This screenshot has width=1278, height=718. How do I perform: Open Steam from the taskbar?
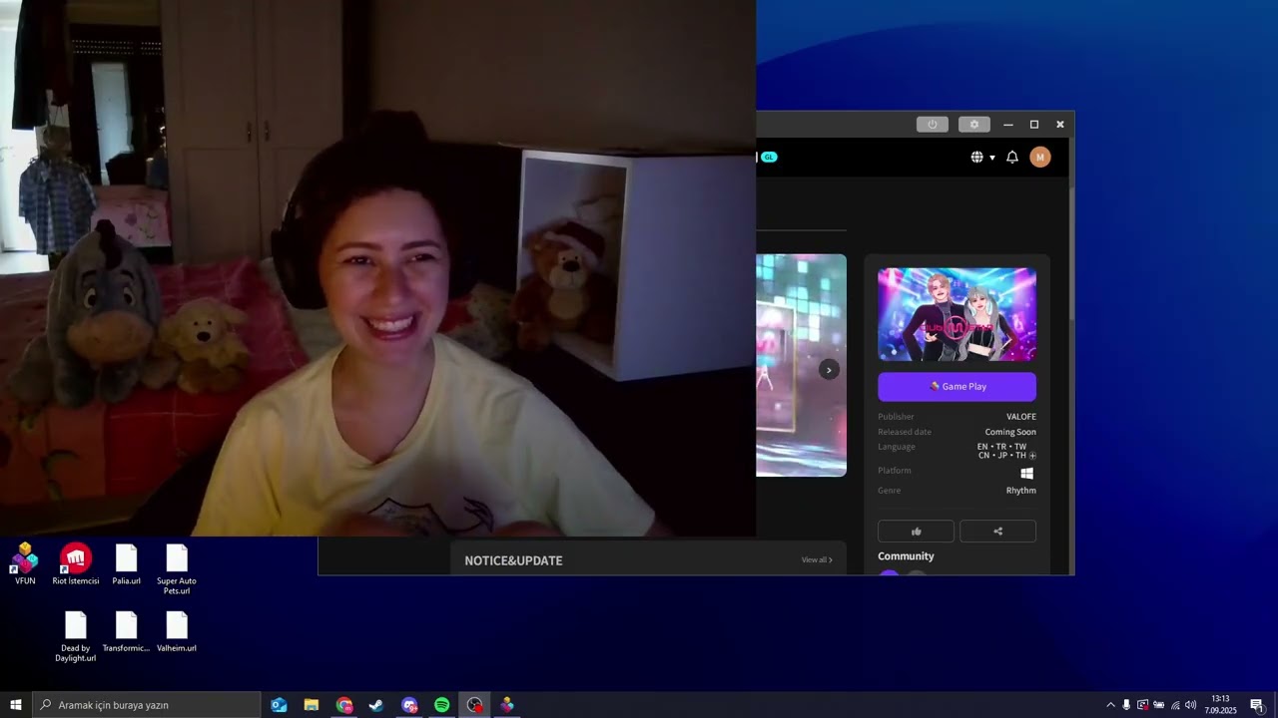376,705
